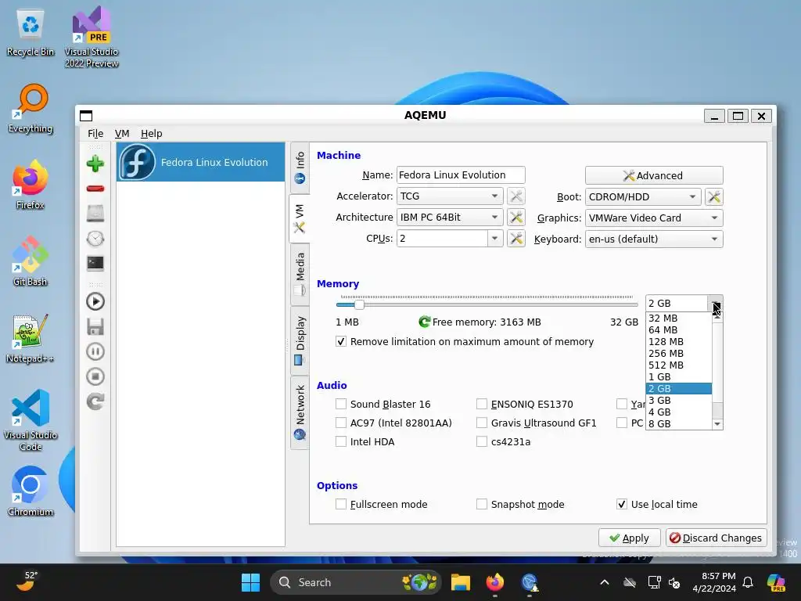This screenshot has height=601, width=801.
Task: Open the AQEMU window menu icon
Action: pos(86,116)
